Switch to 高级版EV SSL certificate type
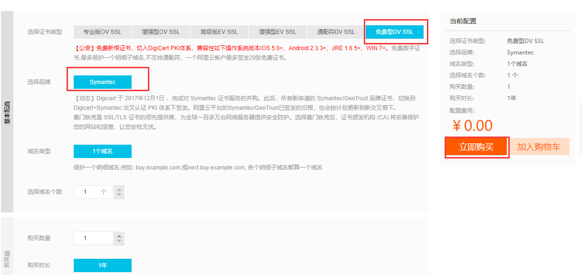 coord(219,32)
